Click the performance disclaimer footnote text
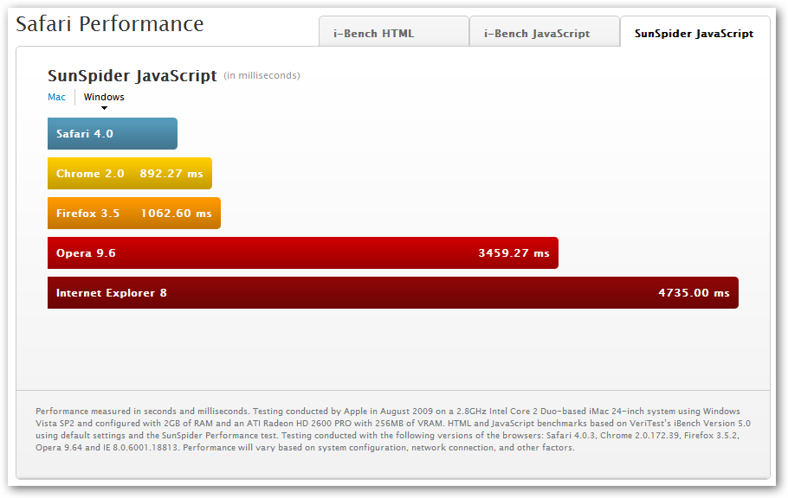 [x=393, y=429]
